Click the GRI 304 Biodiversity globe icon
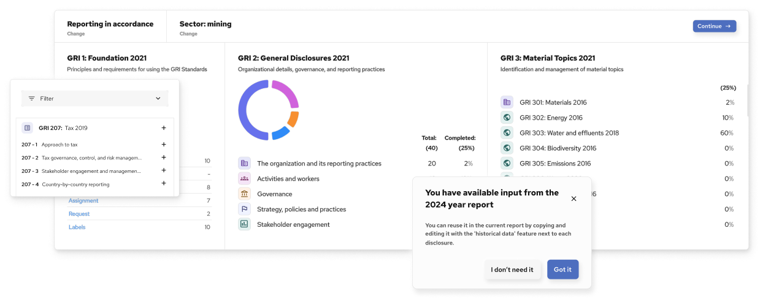The image size is (760, 299). 507,148
